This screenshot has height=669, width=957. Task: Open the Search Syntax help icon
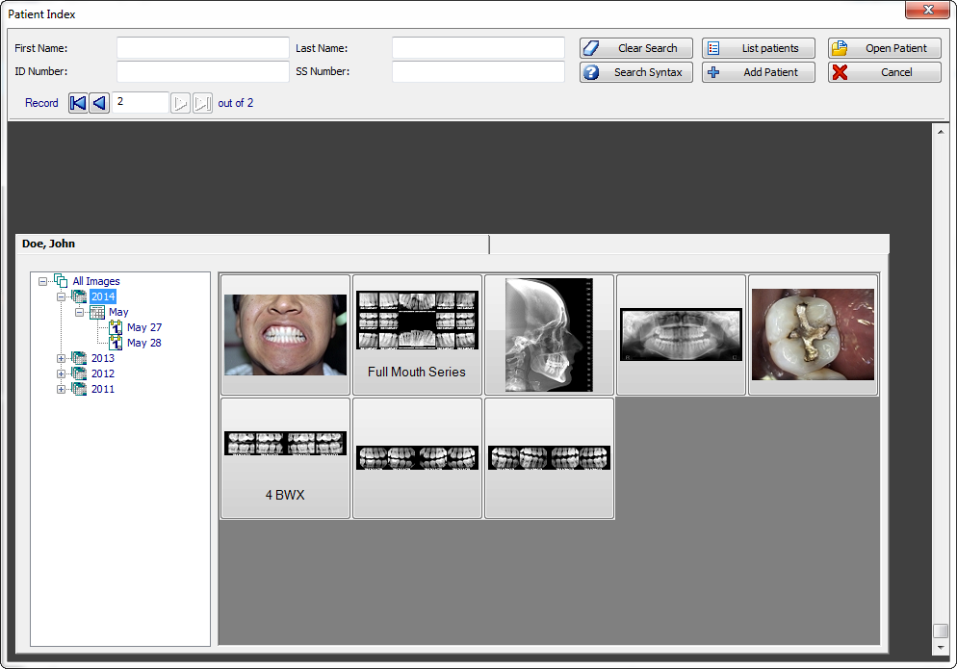point(590,72)
